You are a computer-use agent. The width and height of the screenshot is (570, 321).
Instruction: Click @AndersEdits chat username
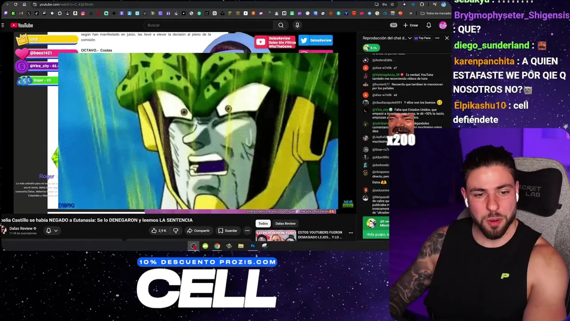(x=382, y=60)
